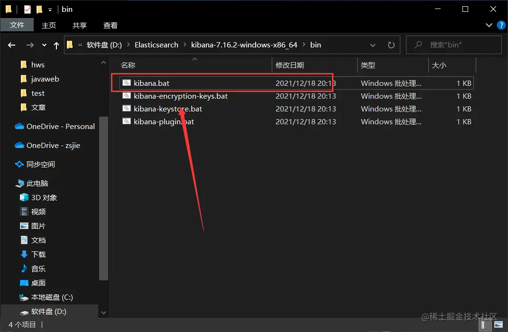Open the Customize Quick Access Toolbar dropdown
Screen dimensions: 508x332
point(50,9)
